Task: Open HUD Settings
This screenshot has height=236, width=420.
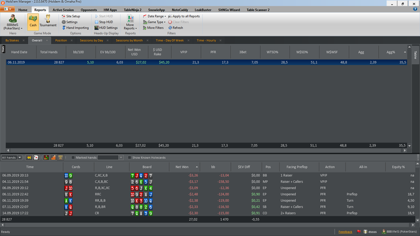Action: 106,28
